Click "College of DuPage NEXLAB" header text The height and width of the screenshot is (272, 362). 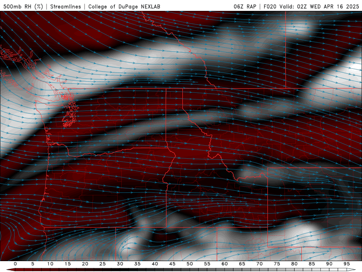click(124, 6)
